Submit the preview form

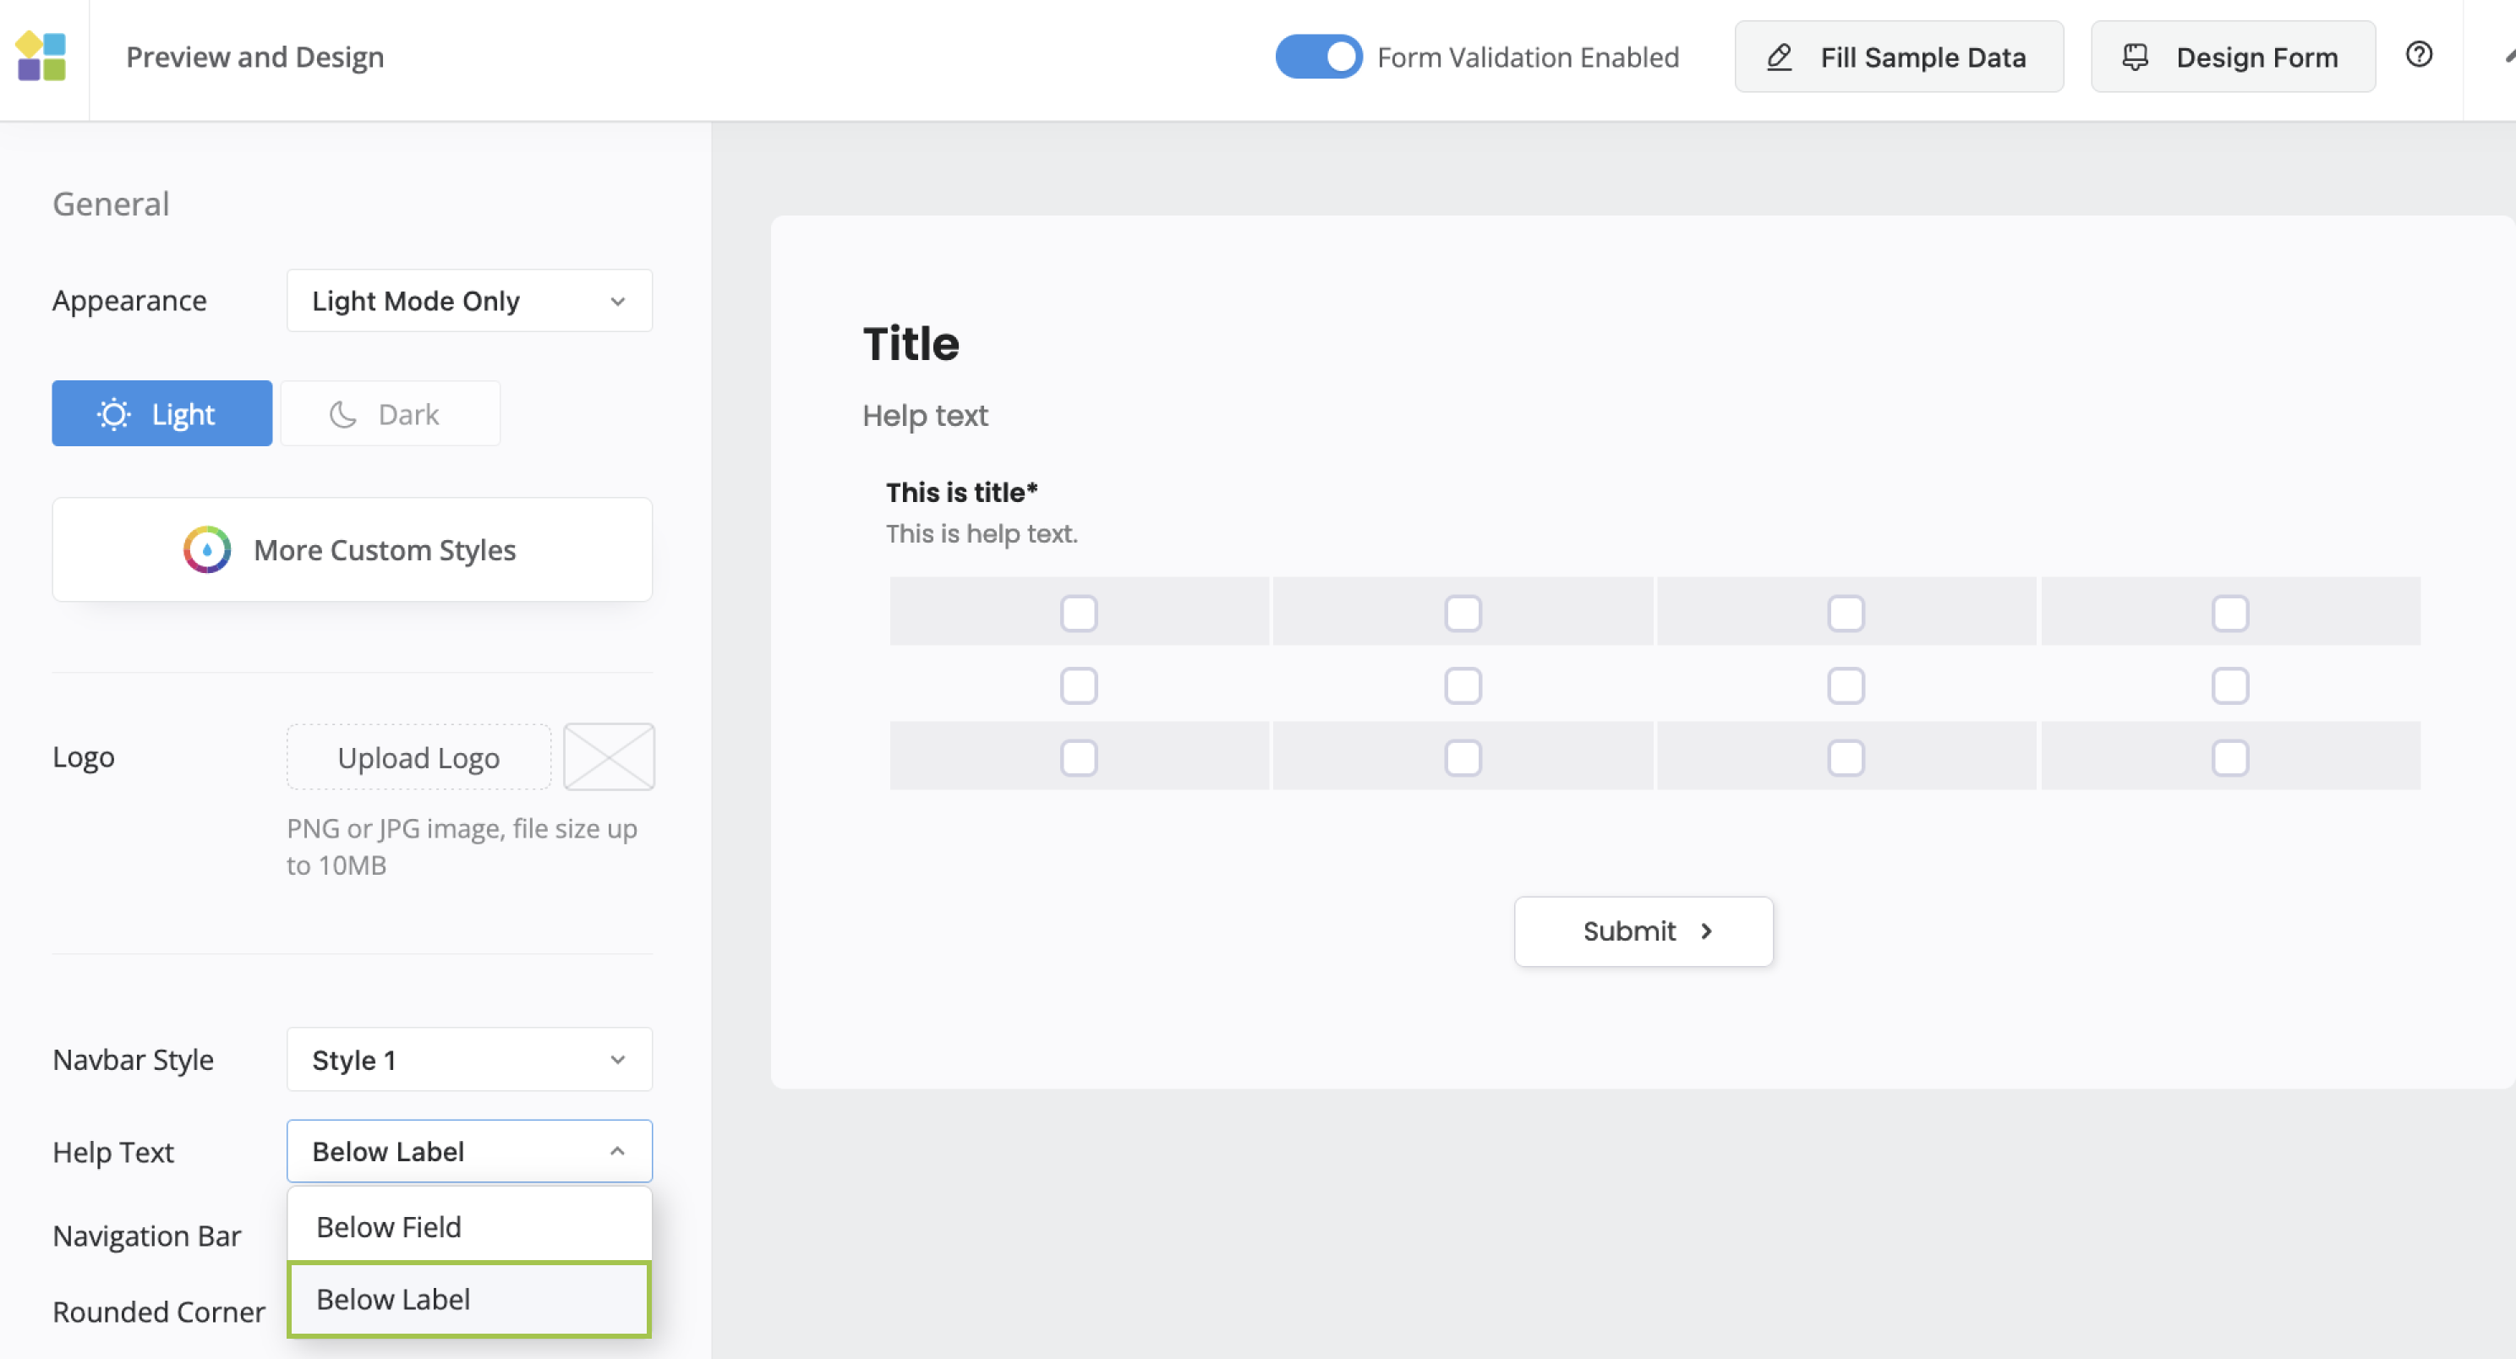1644,931
